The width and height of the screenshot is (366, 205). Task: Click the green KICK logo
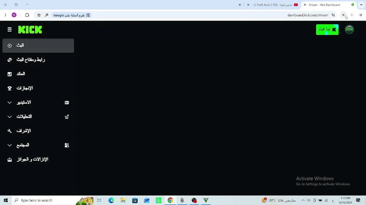pos(30,30)
